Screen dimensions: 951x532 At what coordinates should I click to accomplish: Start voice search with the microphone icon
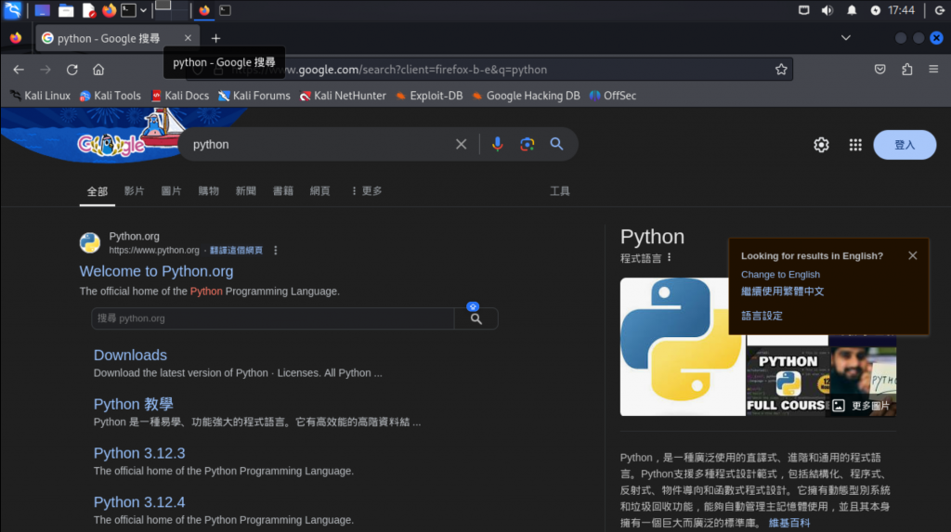coord(498,145)
